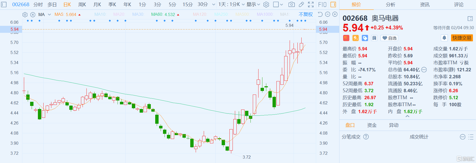This screenshot has height=163, width=476.
Task: Click the 快捷交易 button
Action: [462, 38]
